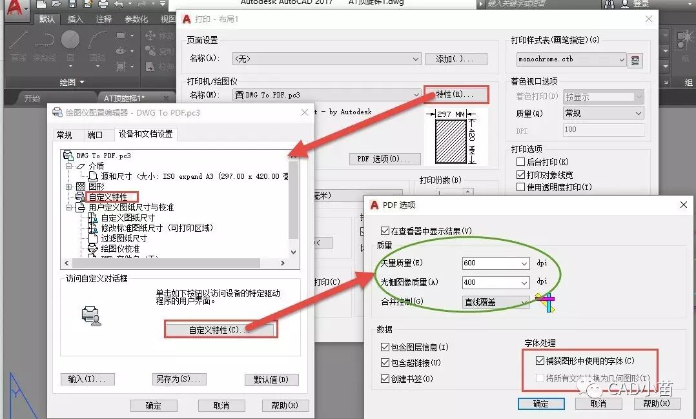
Task: Click the Plot printer icon in quick access toolbar
Action: point(103,4)
